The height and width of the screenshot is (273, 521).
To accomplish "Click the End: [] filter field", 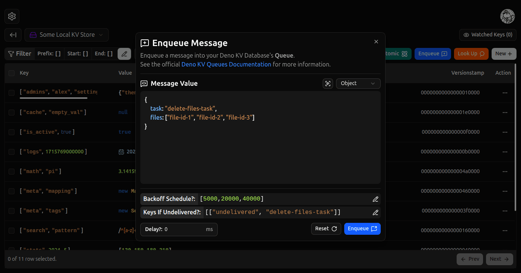I will pyautogui.click(x=104, y=54).
